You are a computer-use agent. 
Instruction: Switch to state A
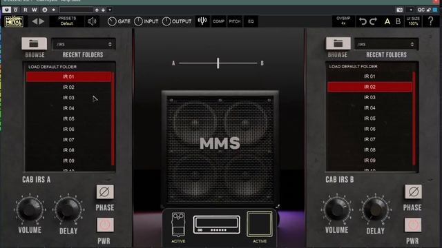coord(387,21)
